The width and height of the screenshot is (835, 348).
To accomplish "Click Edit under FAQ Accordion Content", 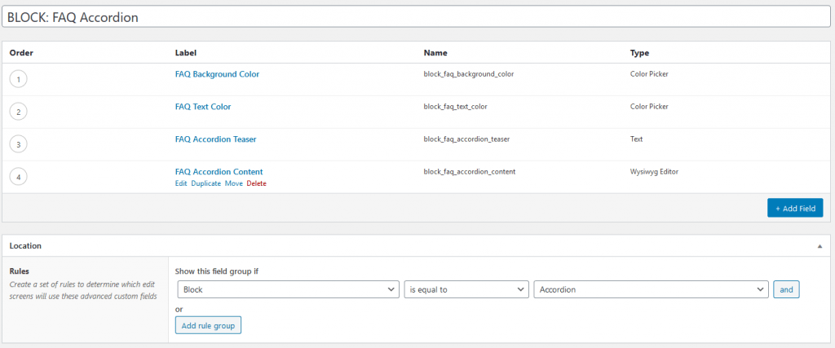I will 181,184.
